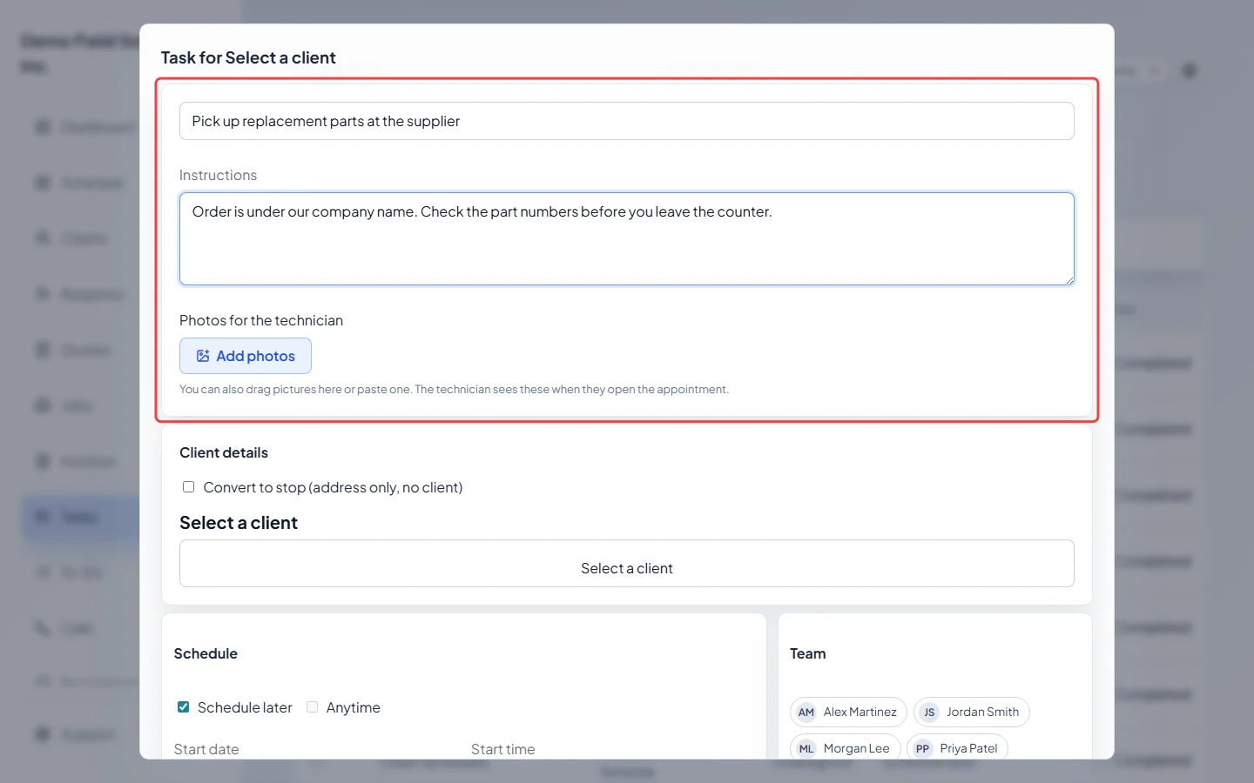The height and width of the screenshot is (783, 1254).
Task: Click the Add photos image icon
Action: point(203,356)
